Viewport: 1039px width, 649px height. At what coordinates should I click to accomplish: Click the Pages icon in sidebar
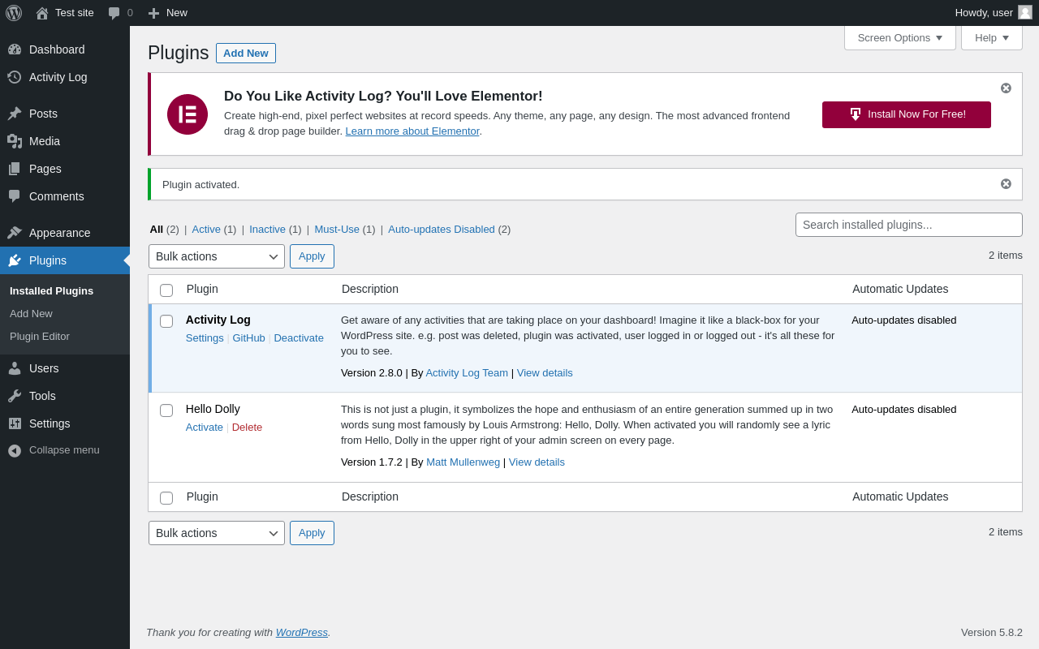pyautogui.click(x=15, y=169)
